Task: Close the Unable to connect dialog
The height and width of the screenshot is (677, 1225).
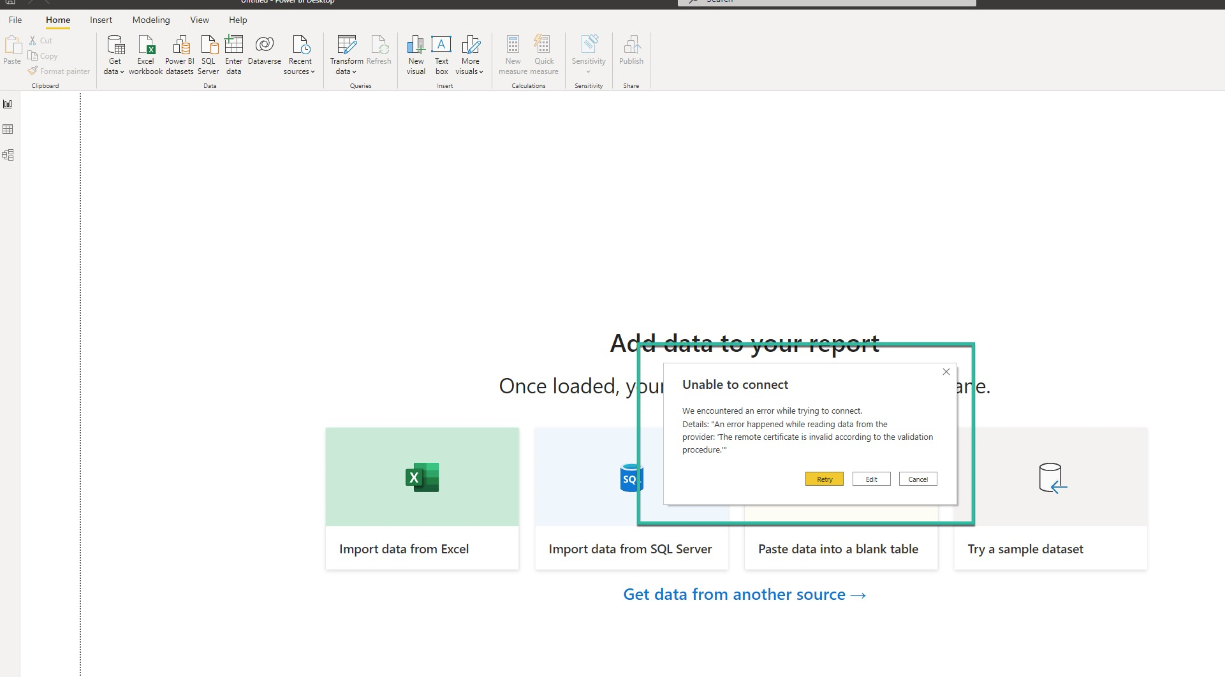Action: pyautogui.click(x=946, y=372)
